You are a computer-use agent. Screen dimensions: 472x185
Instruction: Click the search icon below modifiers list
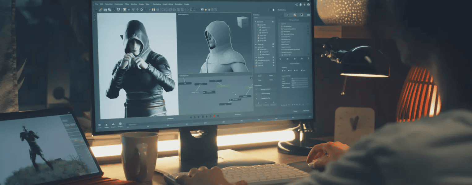coord(280,58)
